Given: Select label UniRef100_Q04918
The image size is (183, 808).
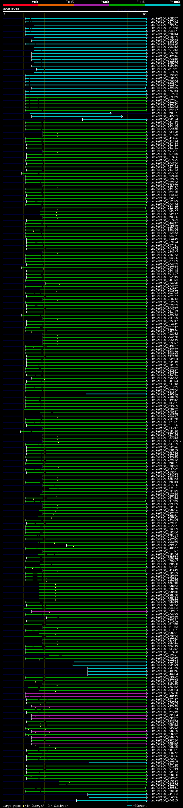Looking at the screenshot, I should point(164,60).
